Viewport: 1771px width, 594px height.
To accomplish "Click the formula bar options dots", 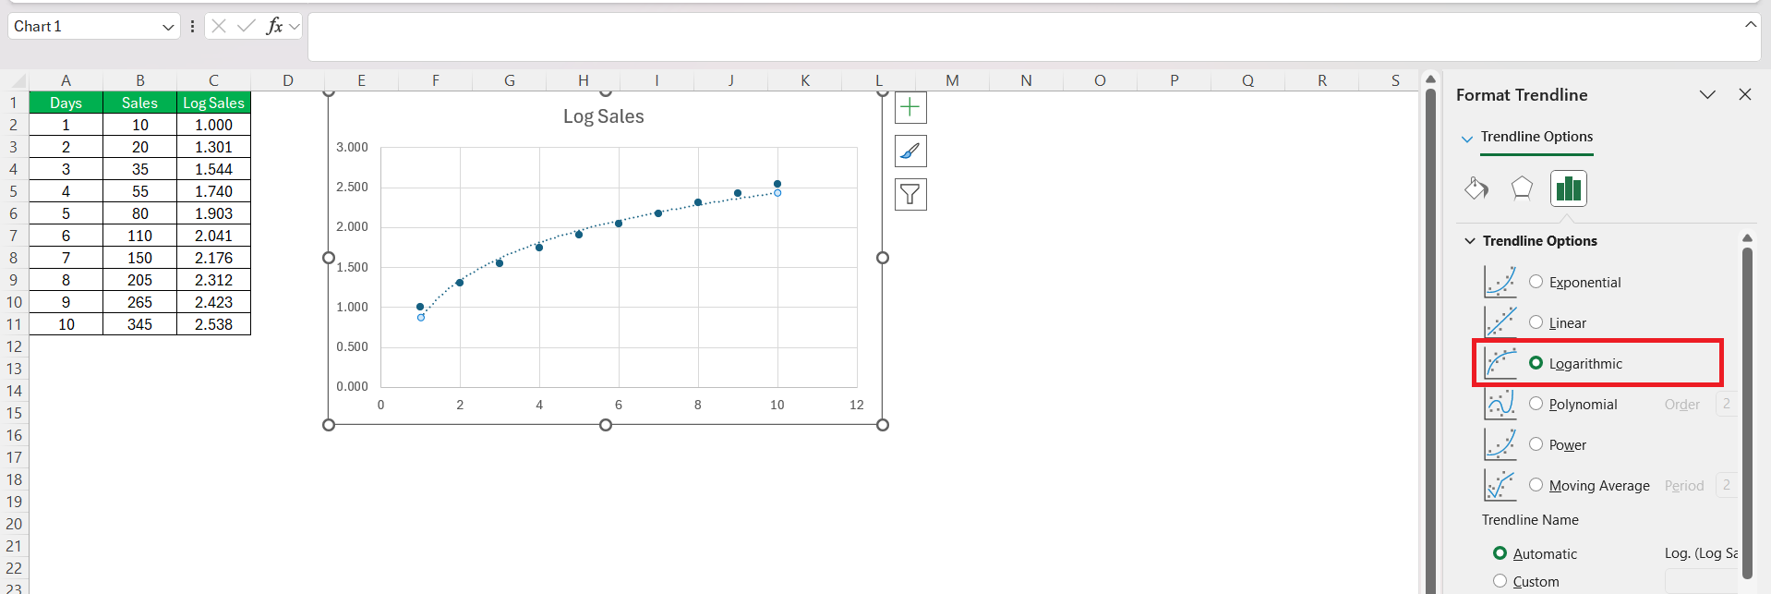I will pyautogui.click(x=192, y=26).
